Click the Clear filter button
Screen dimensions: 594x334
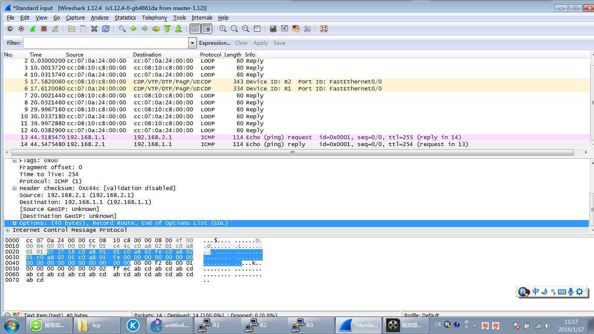point(242,43)
